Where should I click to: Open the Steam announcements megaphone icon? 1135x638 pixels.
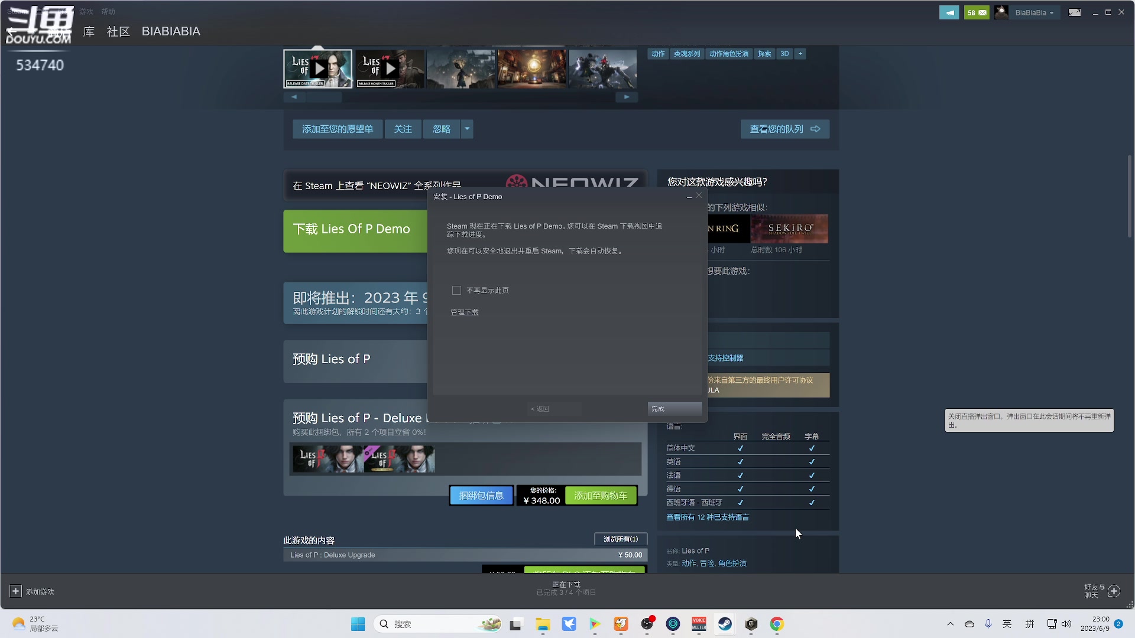tap(949, 12)
